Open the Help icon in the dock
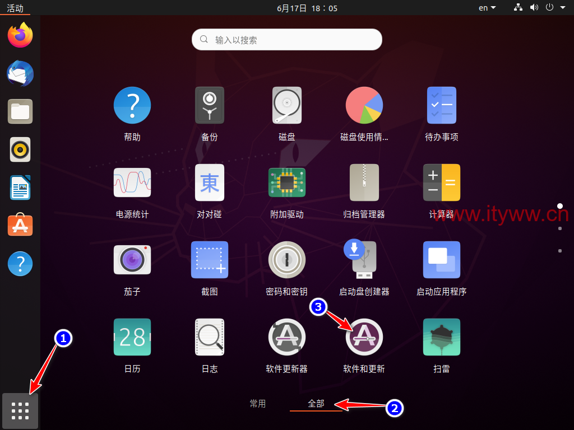Image resolution: width=574 pixels, height=430 pixels. pyautogui.click(x=20, y=264)
